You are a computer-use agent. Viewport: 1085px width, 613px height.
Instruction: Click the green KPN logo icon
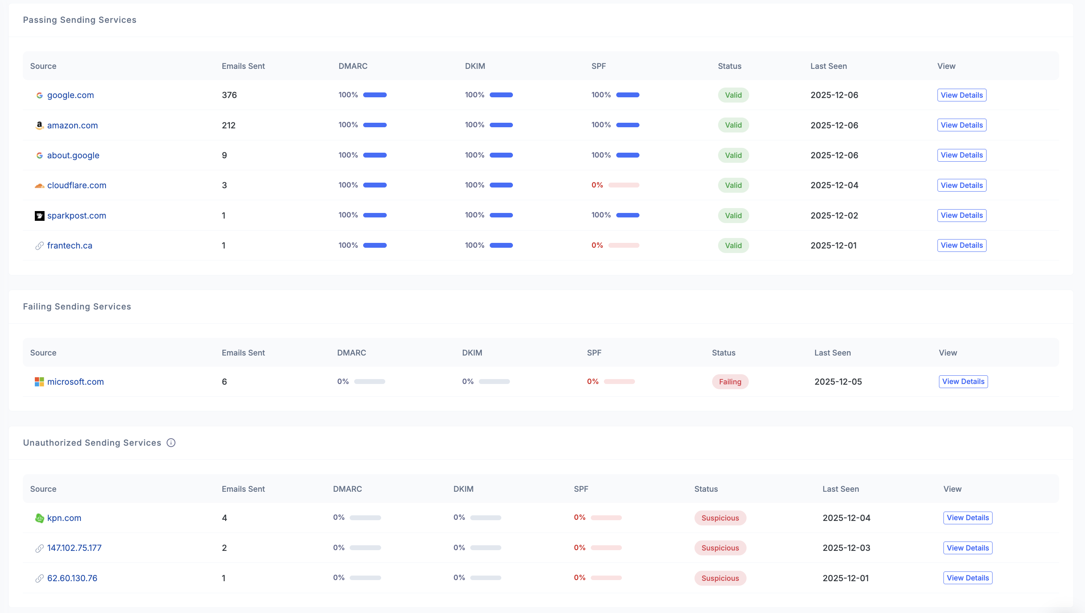click(40, 518)
